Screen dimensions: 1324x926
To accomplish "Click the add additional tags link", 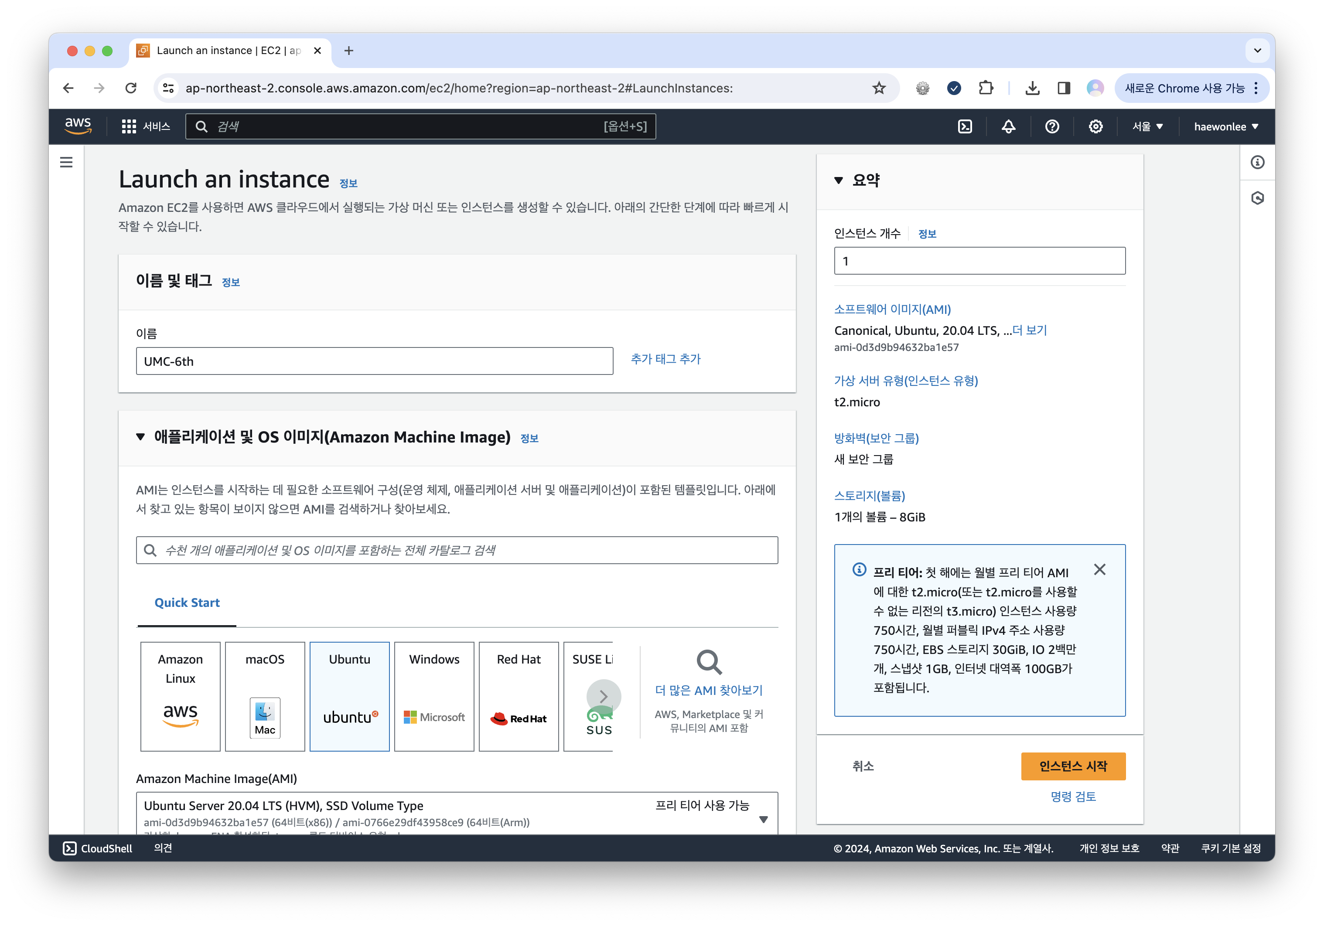I will [x=665, y=359].
